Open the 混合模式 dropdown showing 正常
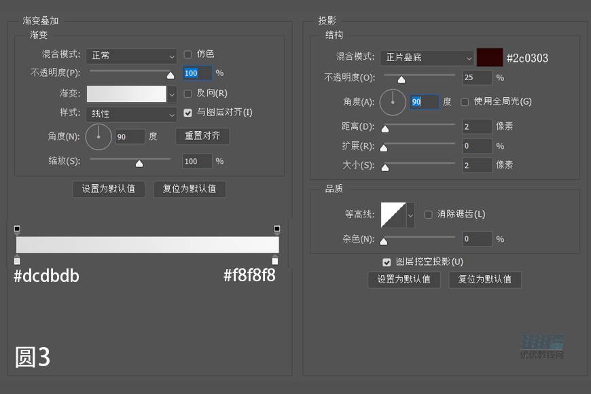The height and width of the screenshot is (394, 591). pyautogui.click(x=131, y=56)
